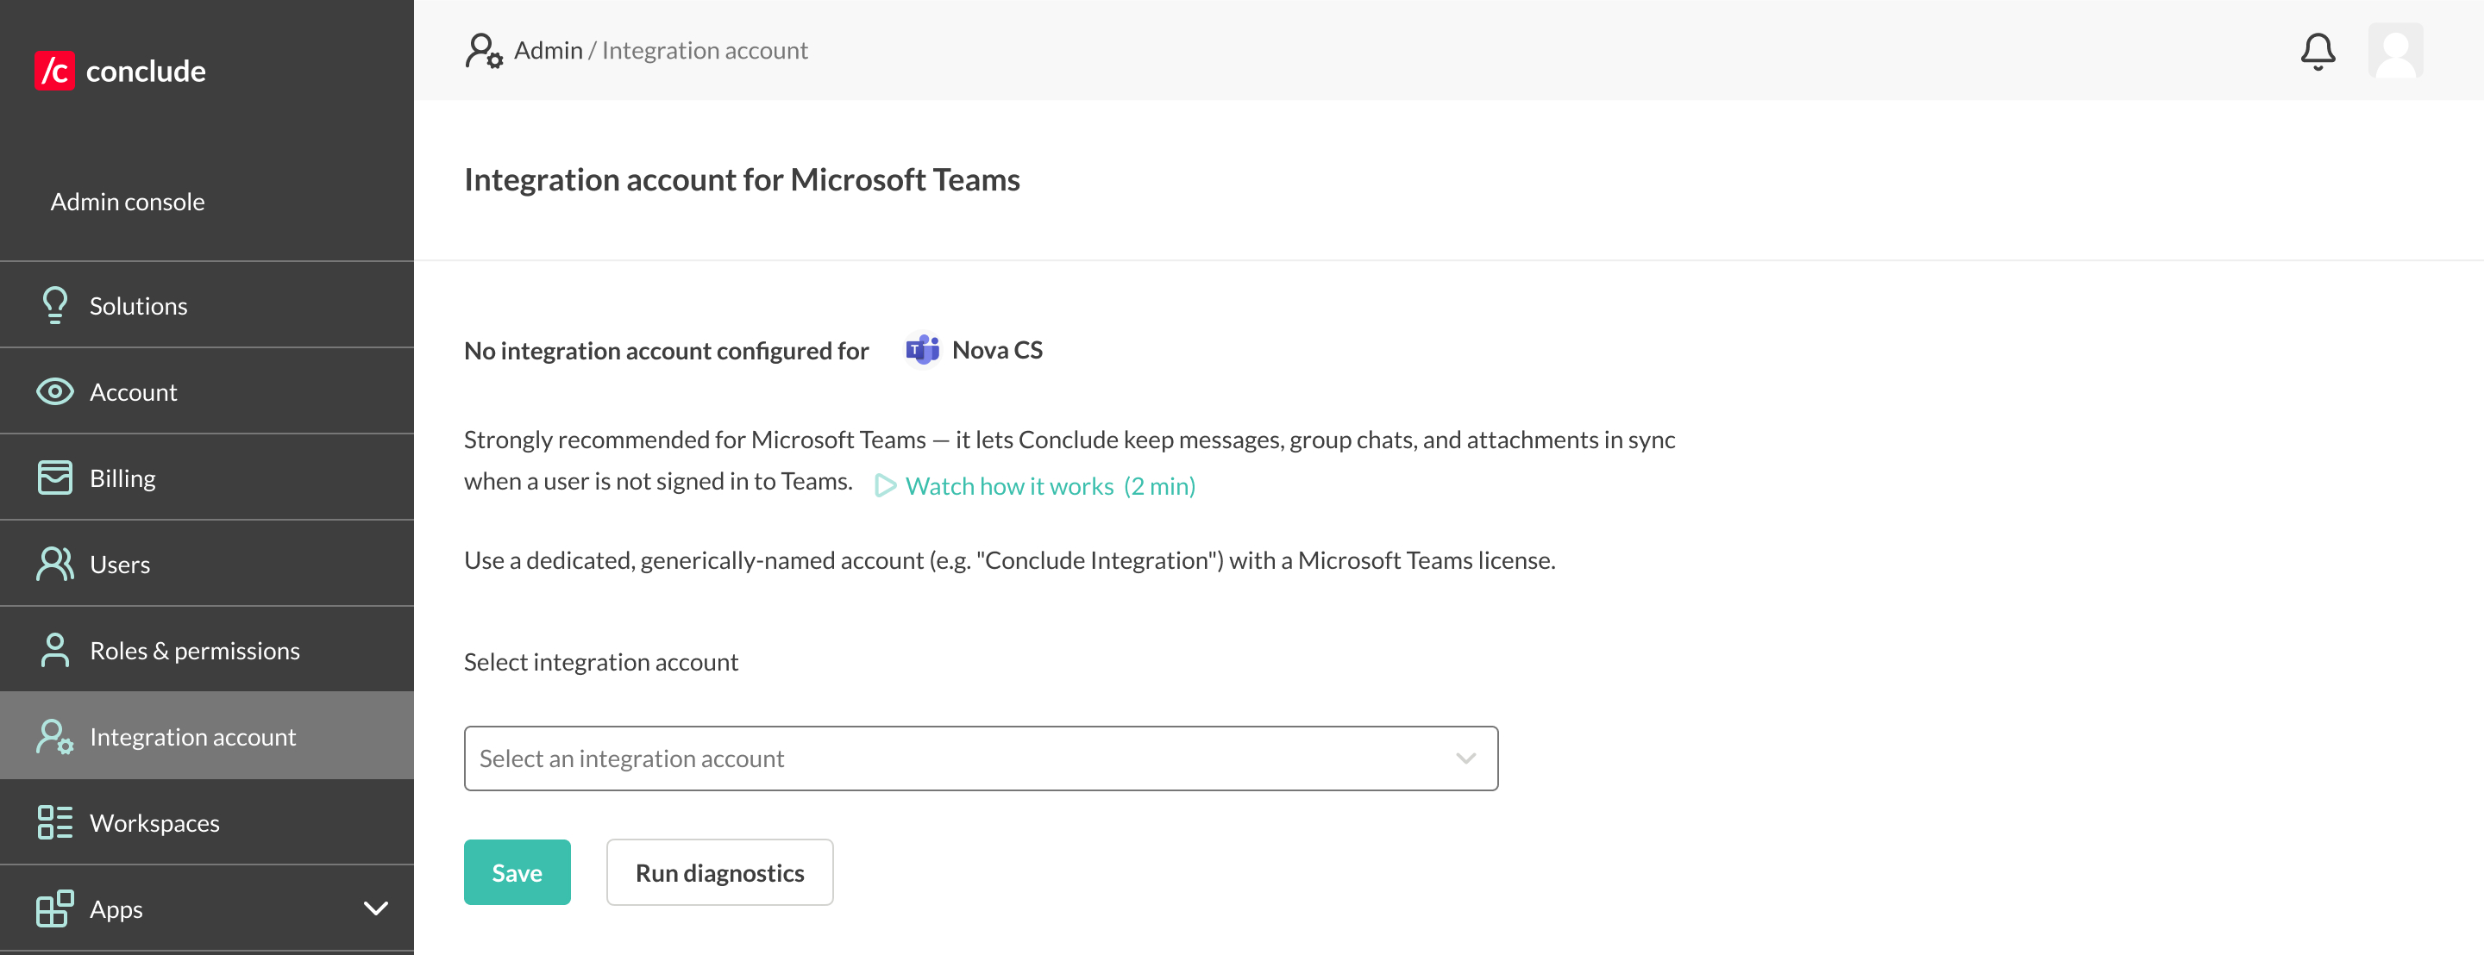Click the Workspaces list icon
Screen dimensions: 2484x955
55,822
